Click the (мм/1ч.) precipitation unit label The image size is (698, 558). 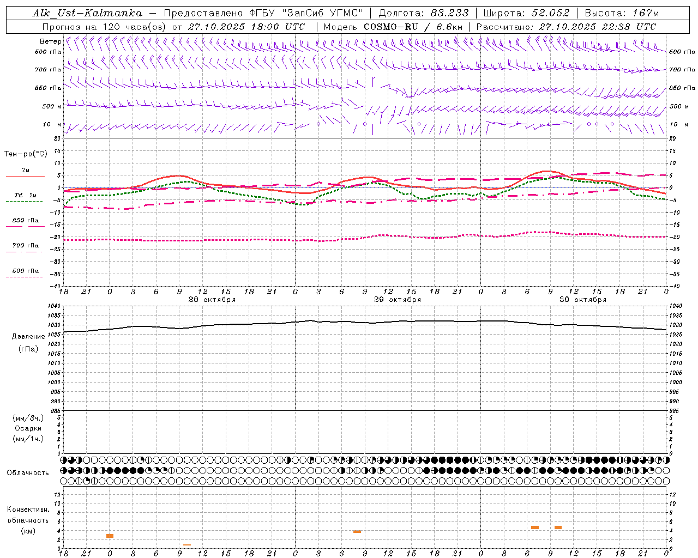[x=28, y=439]
